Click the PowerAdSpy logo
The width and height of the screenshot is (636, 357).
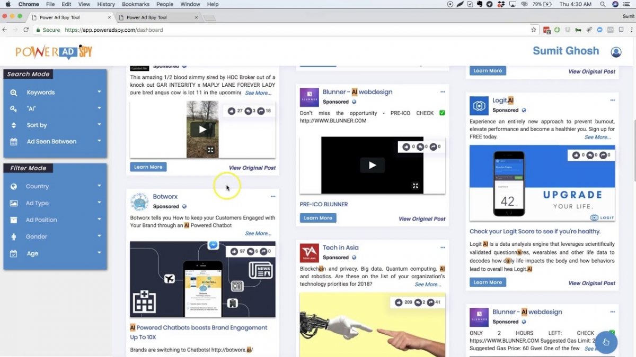(54, 52)
